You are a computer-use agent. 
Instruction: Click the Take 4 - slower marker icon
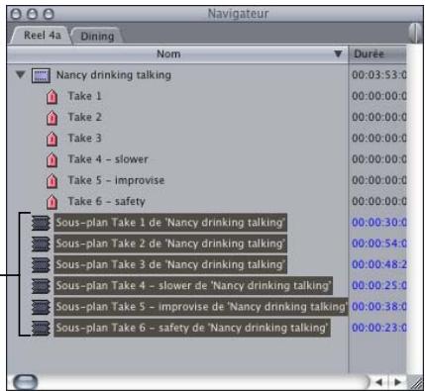[x=52, y=160]
